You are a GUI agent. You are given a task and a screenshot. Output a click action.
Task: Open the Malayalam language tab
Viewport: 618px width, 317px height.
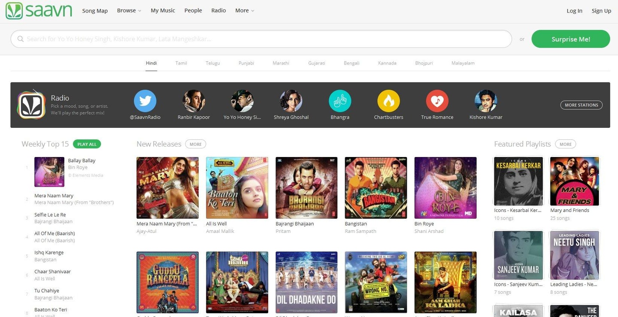pos(463,63)
